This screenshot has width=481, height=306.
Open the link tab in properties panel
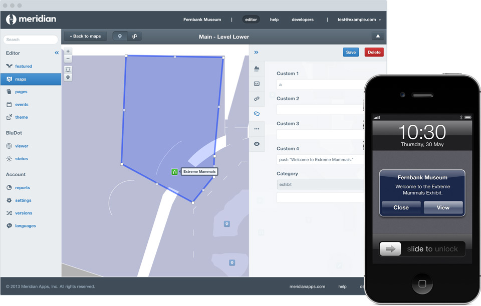257,99
